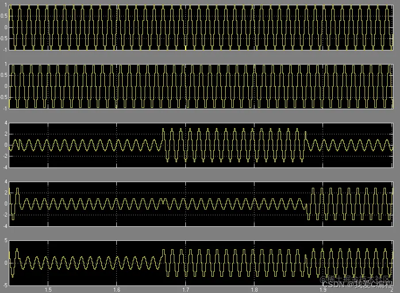The height and width of the screenshot is (293, 400).
Task: Click the 0.5 y-axis label of second plot
Action: (4, 75)
